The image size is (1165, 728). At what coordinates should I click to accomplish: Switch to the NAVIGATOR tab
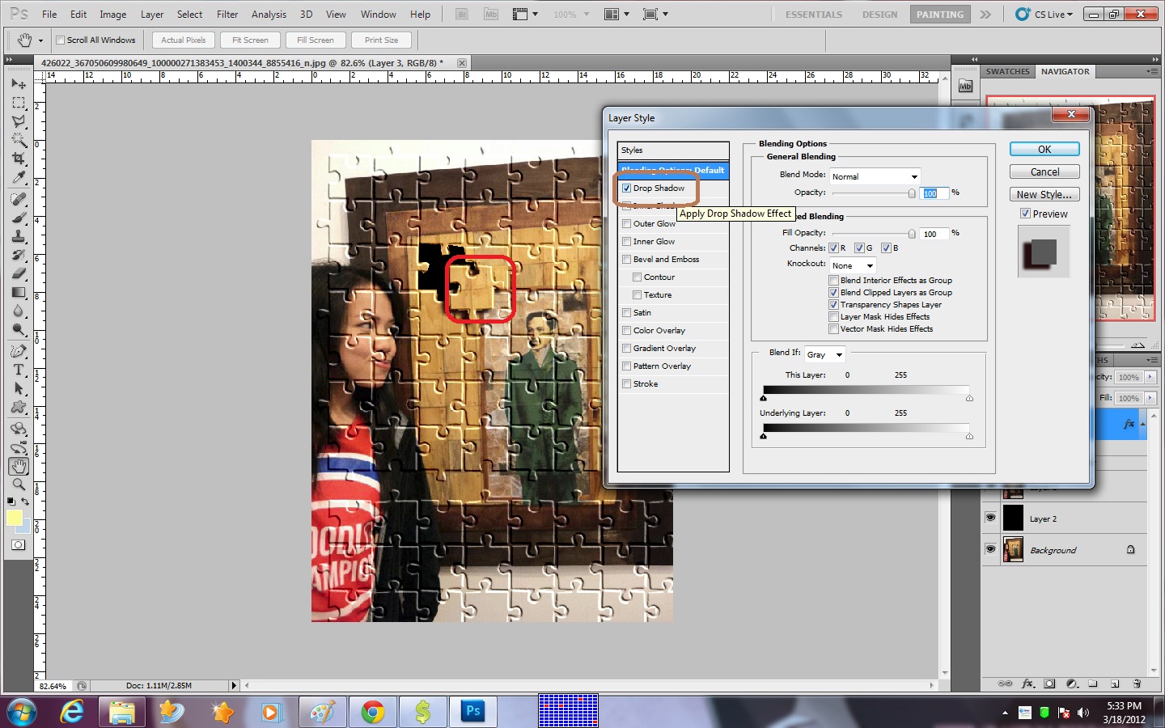pos(1065,71)
